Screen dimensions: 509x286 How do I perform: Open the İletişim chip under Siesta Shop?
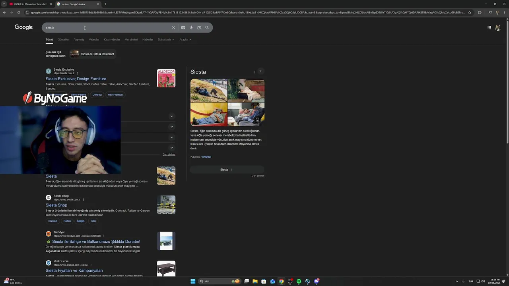(81, 221)
